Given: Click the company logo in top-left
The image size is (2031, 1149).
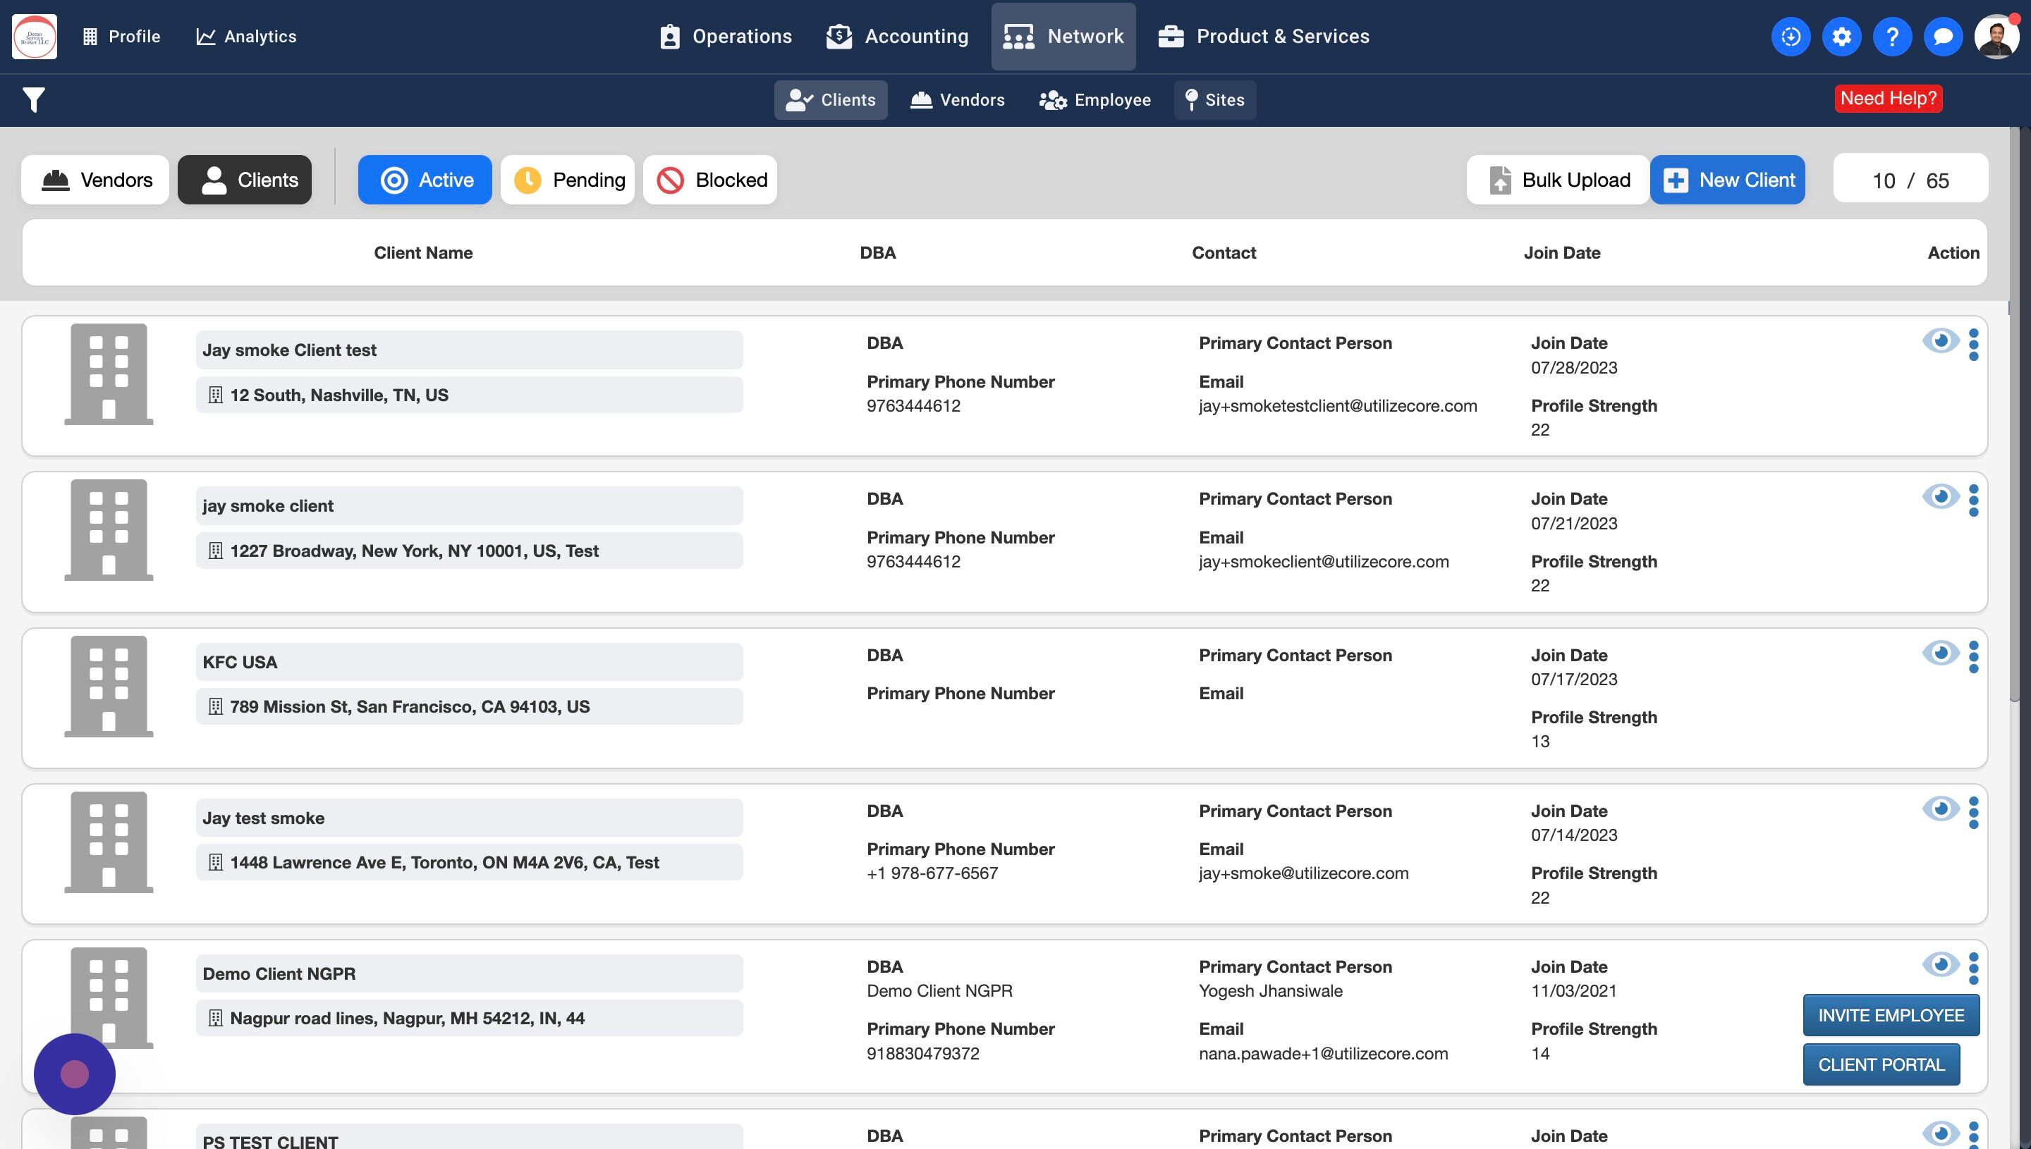Looking at the screenshot, I should 35,36.
